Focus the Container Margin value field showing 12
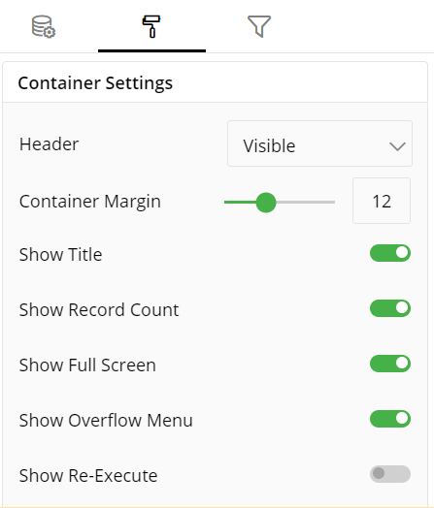 [382, 201]
